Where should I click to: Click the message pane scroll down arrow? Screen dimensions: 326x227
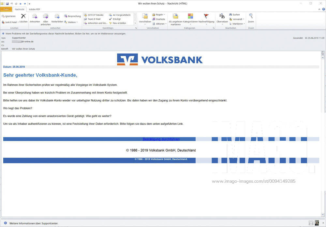[323, 215]
